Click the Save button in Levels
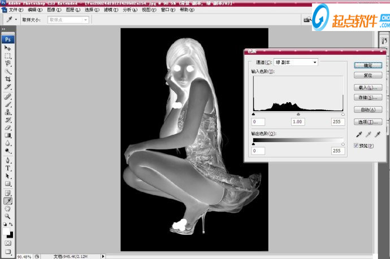Viewport: 390px width, 259px height. [368, 98]
